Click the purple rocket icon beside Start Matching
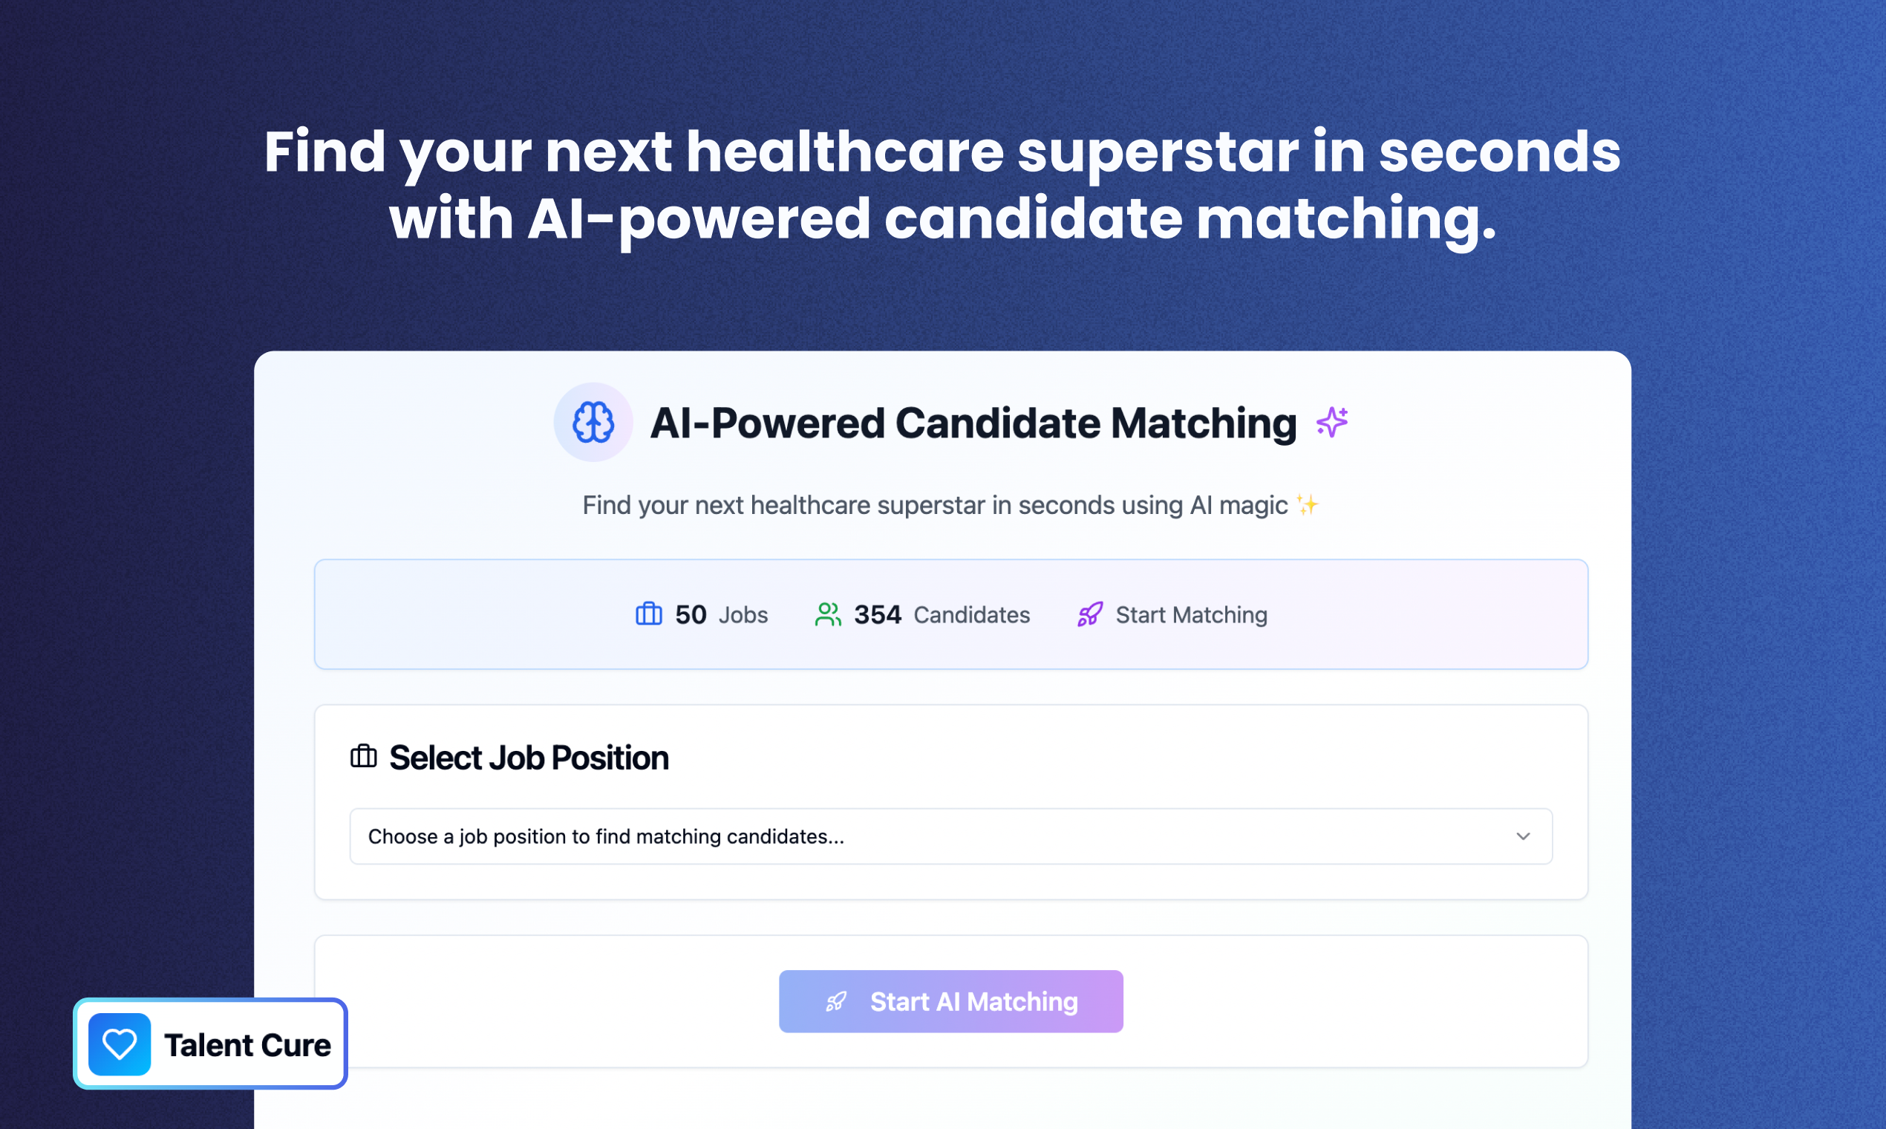This screenshot has height=1129, width=1886. coord(1090,614)
